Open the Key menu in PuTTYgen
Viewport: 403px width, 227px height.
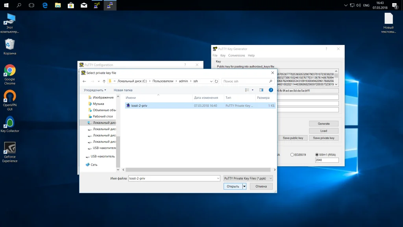click(x=223, y=56)
